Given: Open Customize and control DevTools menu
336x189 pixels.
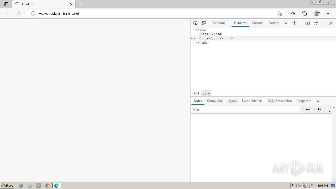Looking at the screenshot, I should (x=324, y=23).
